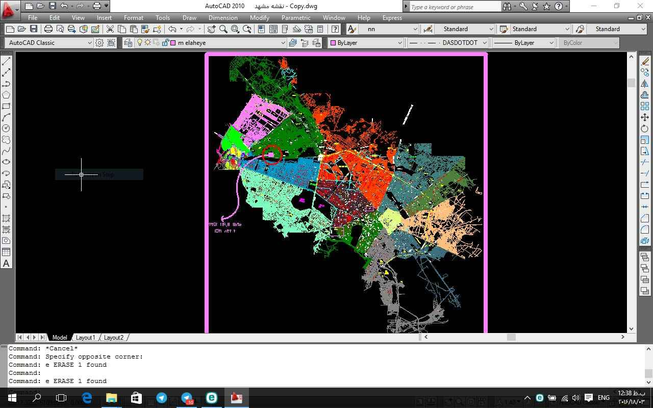This screenshot has height=408, width=653.
Task: Select the Revision Cloud tool
Action: click(6, 140)
